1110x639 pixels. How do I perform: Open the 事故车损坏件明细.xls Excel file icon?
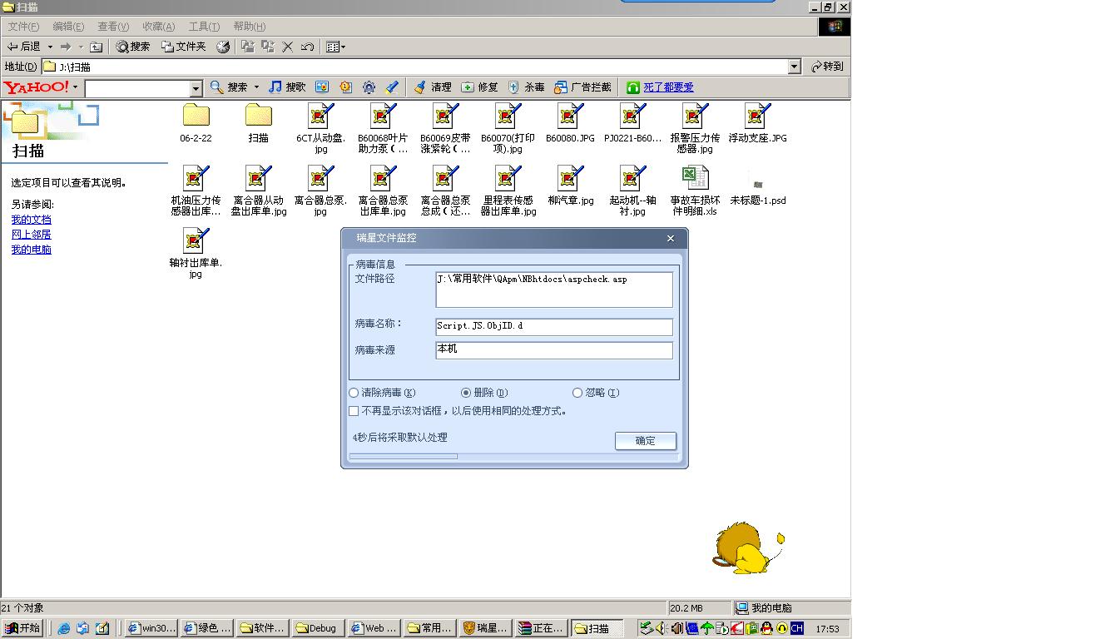tap(695, 178)
